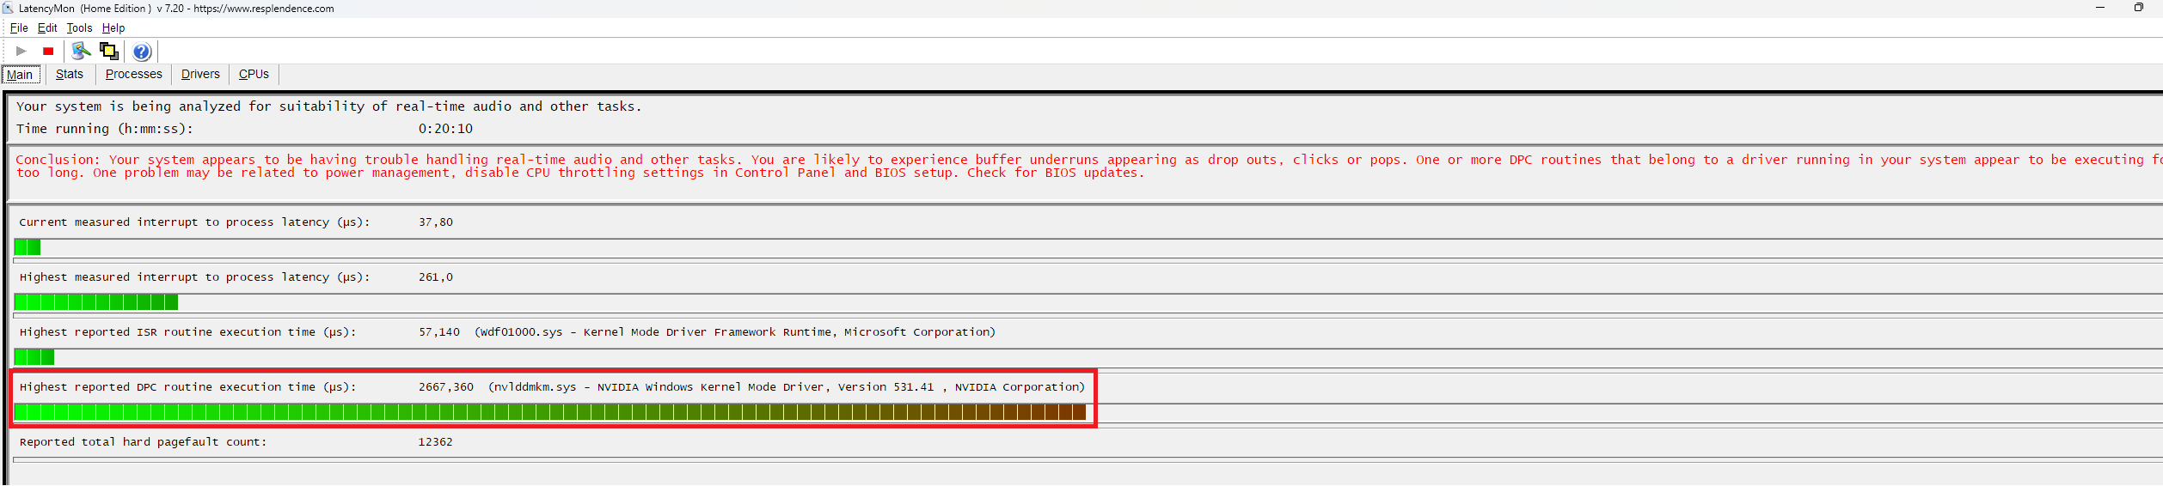Switch to the Stats tab
This screenshot has height=486, width=2163.
(70, 75)
